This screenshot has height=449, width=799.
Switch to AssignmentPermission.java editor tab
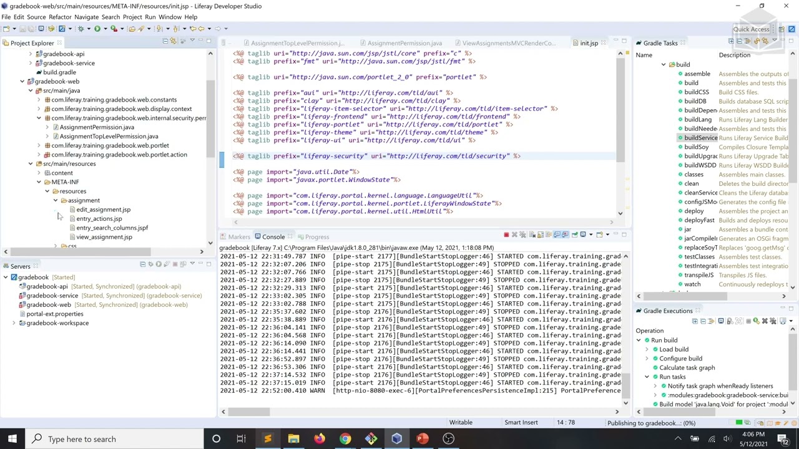[404, 43]
